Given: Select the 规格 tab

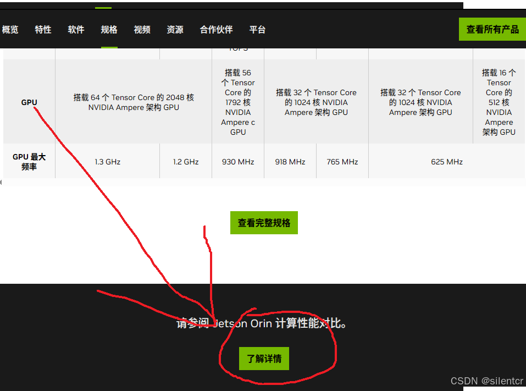Looking at the screenshot, I should 109,30.
